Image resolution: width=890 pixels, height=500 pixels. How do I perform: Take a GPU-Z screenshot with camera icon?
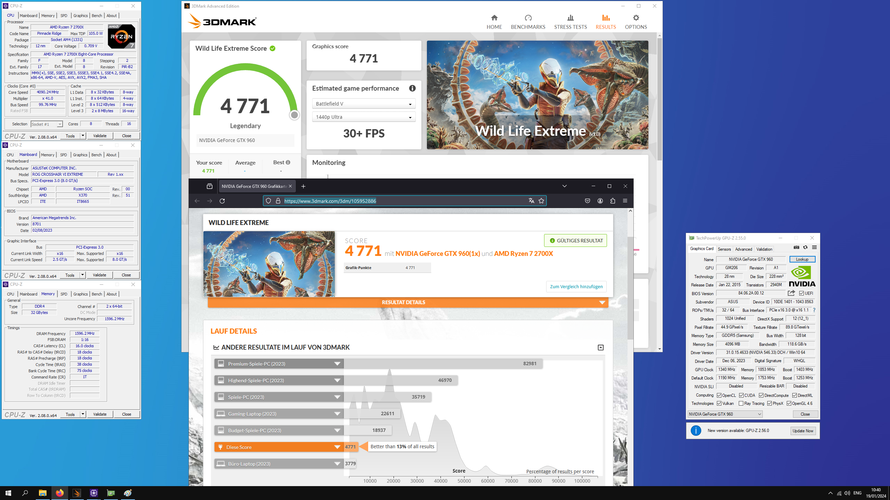(x=796, y=247)
